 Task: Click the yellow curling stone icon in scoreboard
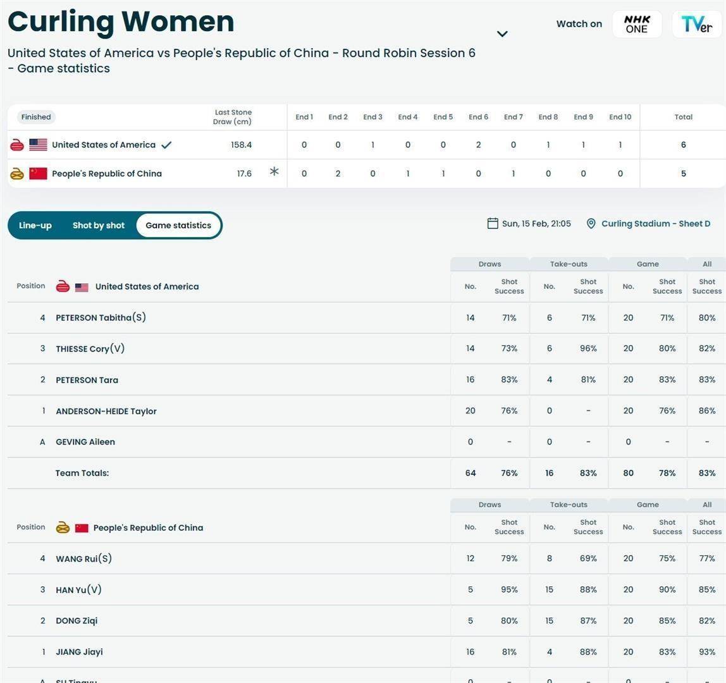click(17, 174)
